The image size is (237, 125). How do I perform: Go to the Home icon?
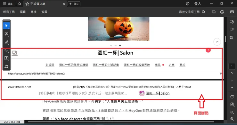tap(19, 4)
